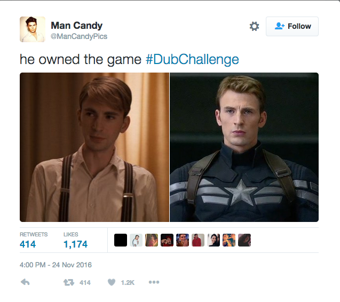Click the reply arrow icon
This screenshot has height=302, width=340.
(x=25, y=282)
